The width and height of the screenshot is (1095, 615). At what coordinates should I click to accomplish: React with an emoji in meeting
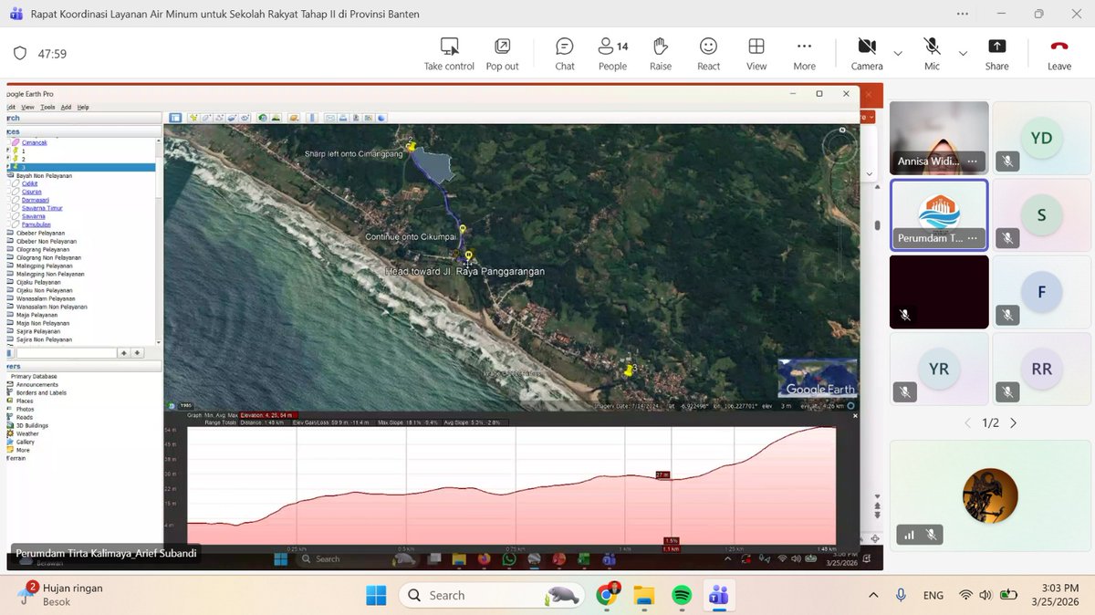click(x=708, y=54)
